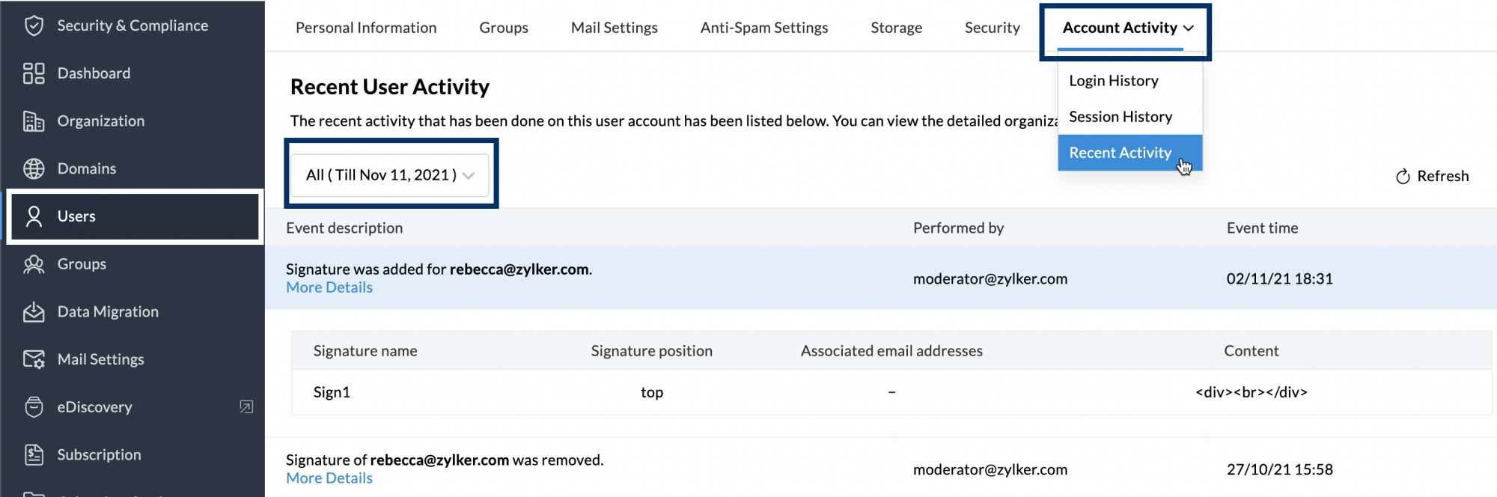Open the All (Till Nov 11, 2021) date filter
This screenshot has height=497, width=1497.
tap(390, 175)
